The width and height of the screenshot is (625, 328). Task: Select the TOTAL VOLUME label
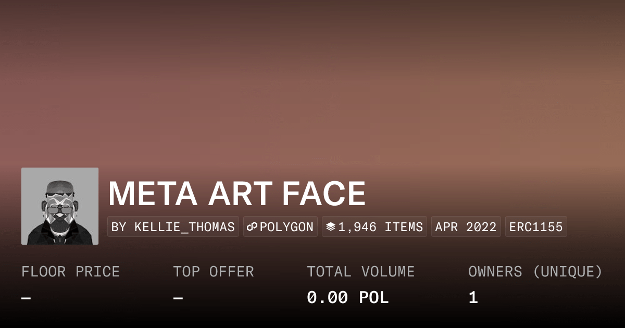click(x=361, y=272)
